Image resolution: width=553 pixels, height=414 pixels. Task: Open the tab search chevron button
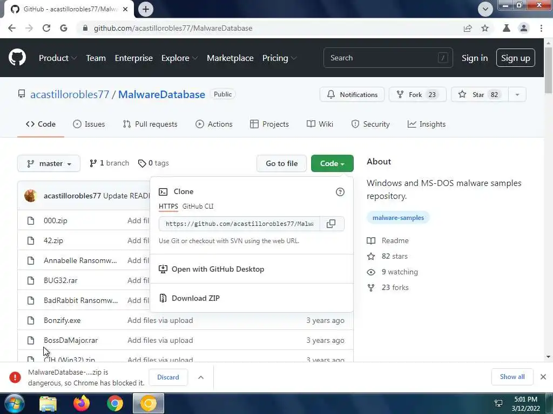tap(485, 9)
